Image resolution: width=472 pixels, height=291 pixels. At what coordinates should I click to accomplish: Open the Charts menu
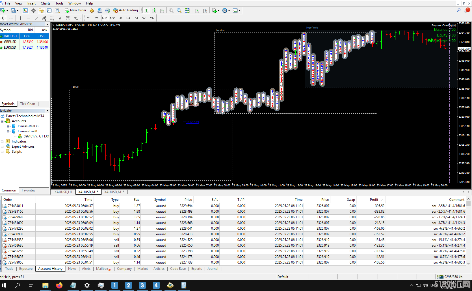[45, 3]
